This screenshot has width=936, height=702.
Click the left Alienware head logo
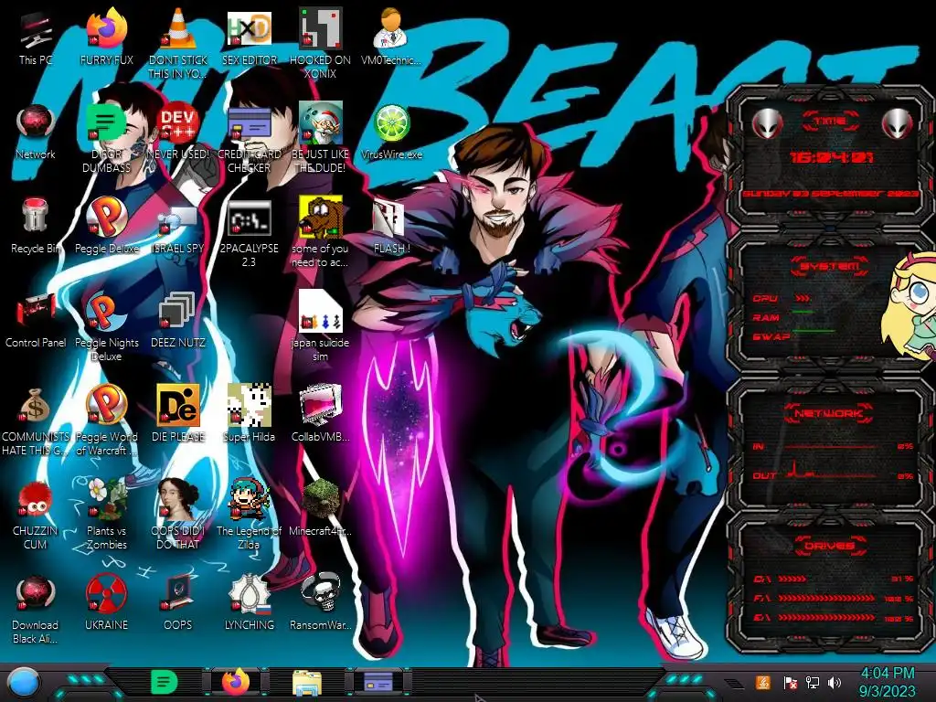[x=767, y=123]
